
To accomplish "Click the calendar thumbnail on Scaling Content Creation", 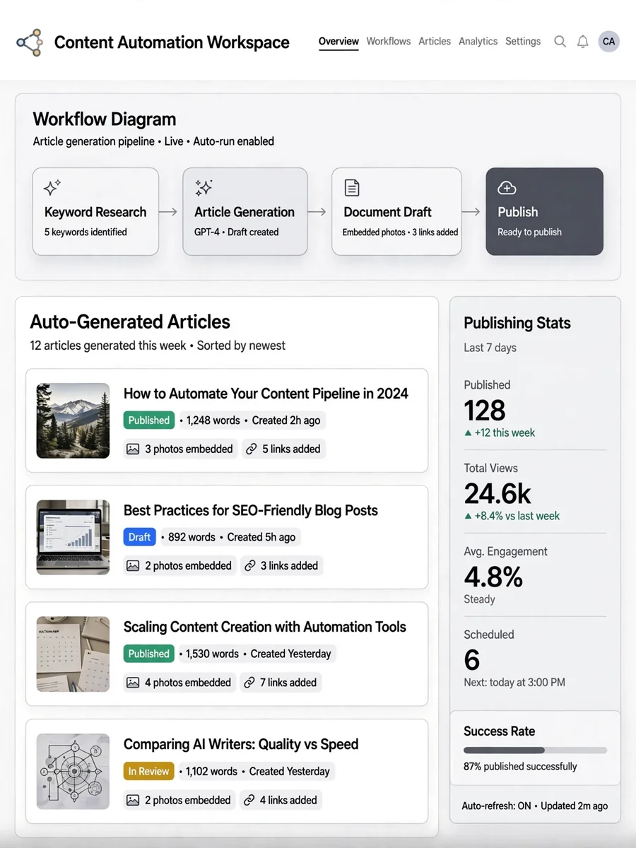I will point(73,654).
